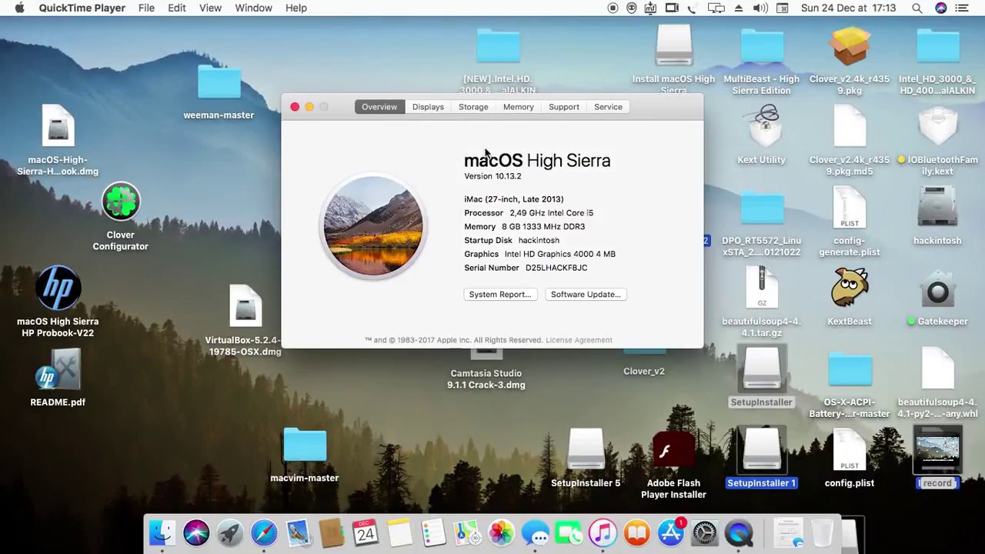
Task: Click the eject icon in menu bar
Action: (x=739, y=8)
